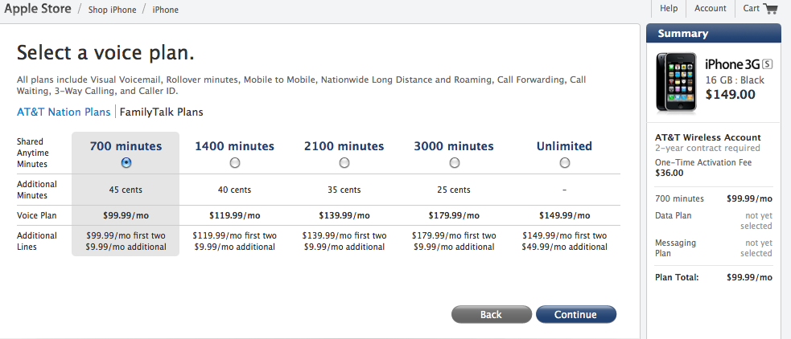Open Shop iPhone breadcrumb link
This screenshot has width=791, height=339.
pos(112,10)
